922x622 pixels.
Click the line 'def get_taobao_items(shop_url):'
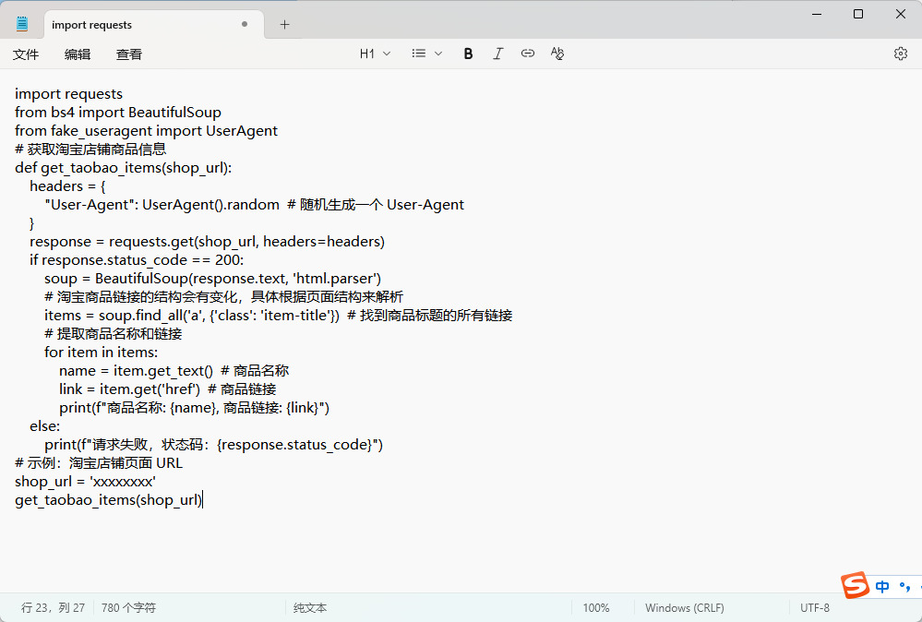click(124, 168)
